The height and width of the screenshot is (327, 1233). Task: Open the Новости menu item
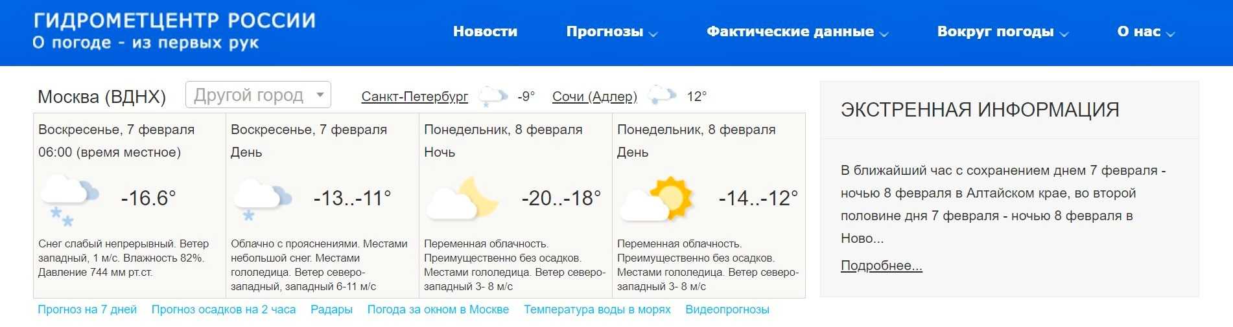[485, 32]
